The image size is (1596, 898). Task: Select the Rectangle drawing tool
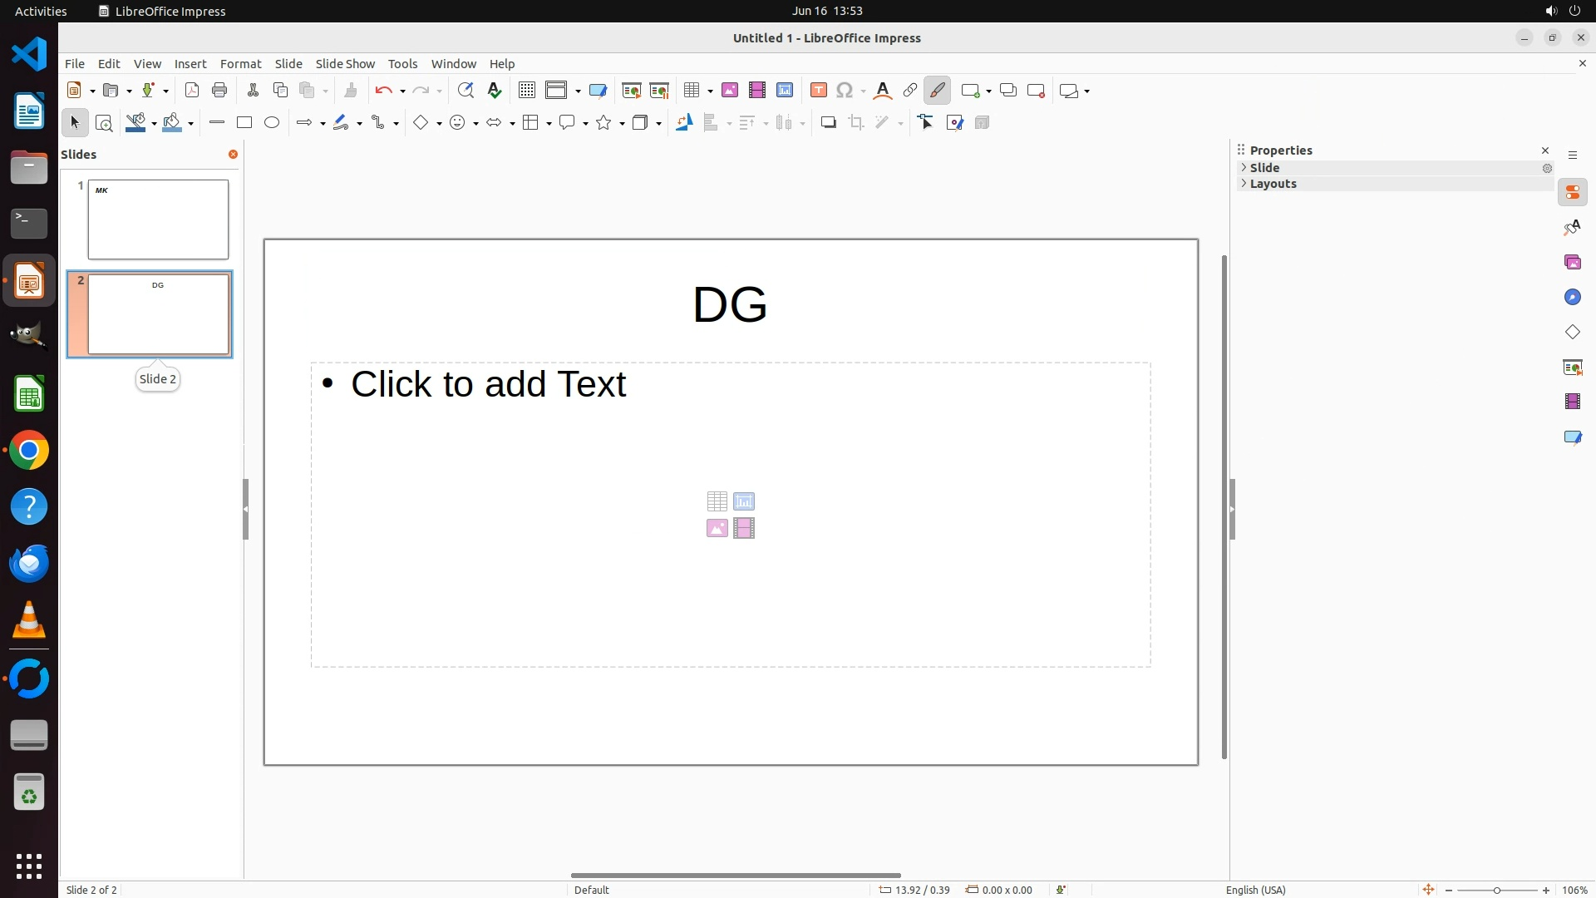[x=244, y=123]
